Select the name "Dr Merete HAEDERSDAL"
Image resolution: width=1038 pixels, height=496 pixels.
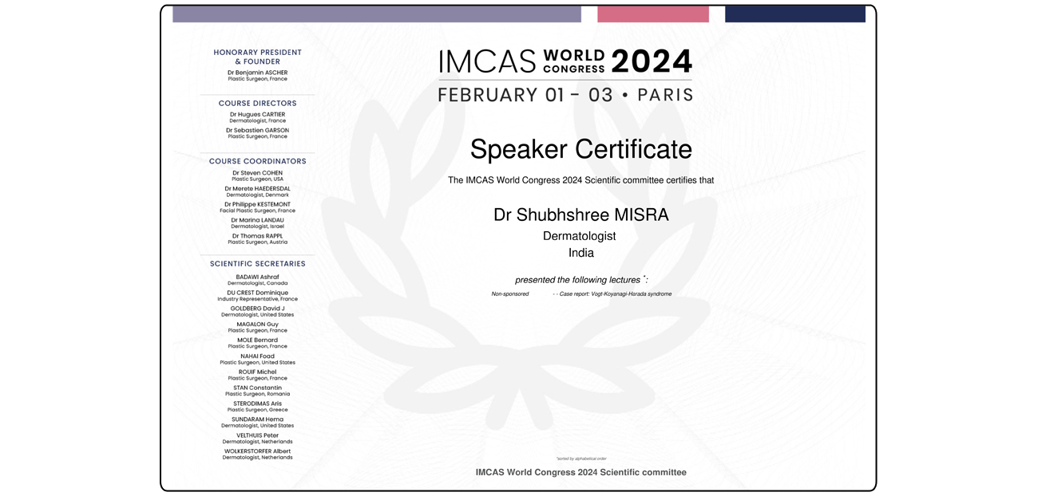pos(257,189)
